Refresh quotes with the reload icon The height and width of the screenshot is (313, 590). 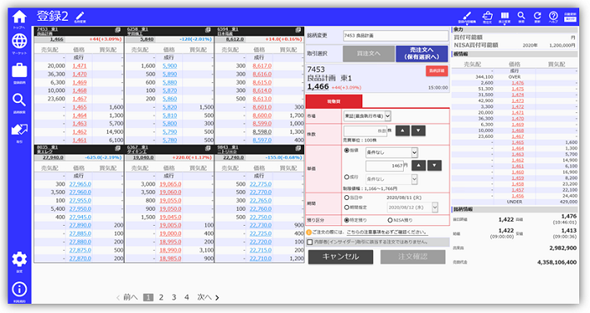click(x=538, y=16)
